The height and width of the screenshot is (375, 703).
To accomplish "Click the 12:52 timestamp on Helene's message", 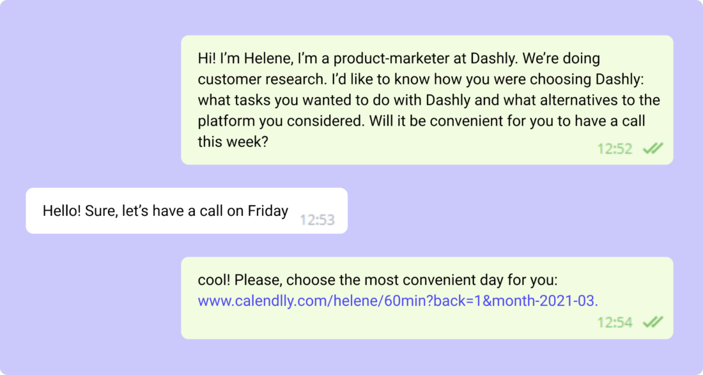I will point(614,149).
